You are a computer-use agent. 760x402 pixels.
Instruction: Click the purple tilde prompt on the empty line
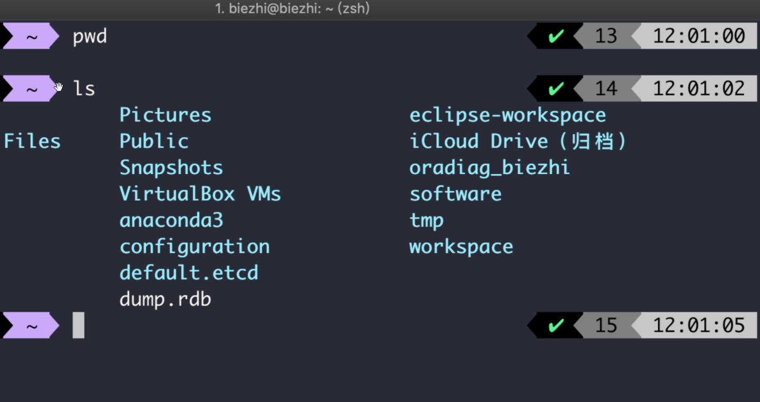tap(32, 326)
